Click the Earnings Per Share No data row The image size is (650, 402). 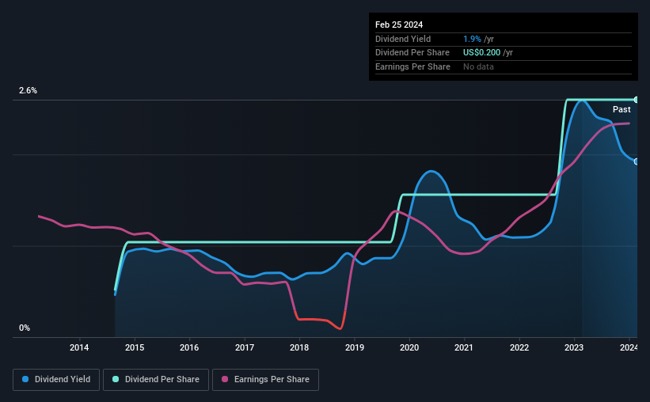point(504,66)
